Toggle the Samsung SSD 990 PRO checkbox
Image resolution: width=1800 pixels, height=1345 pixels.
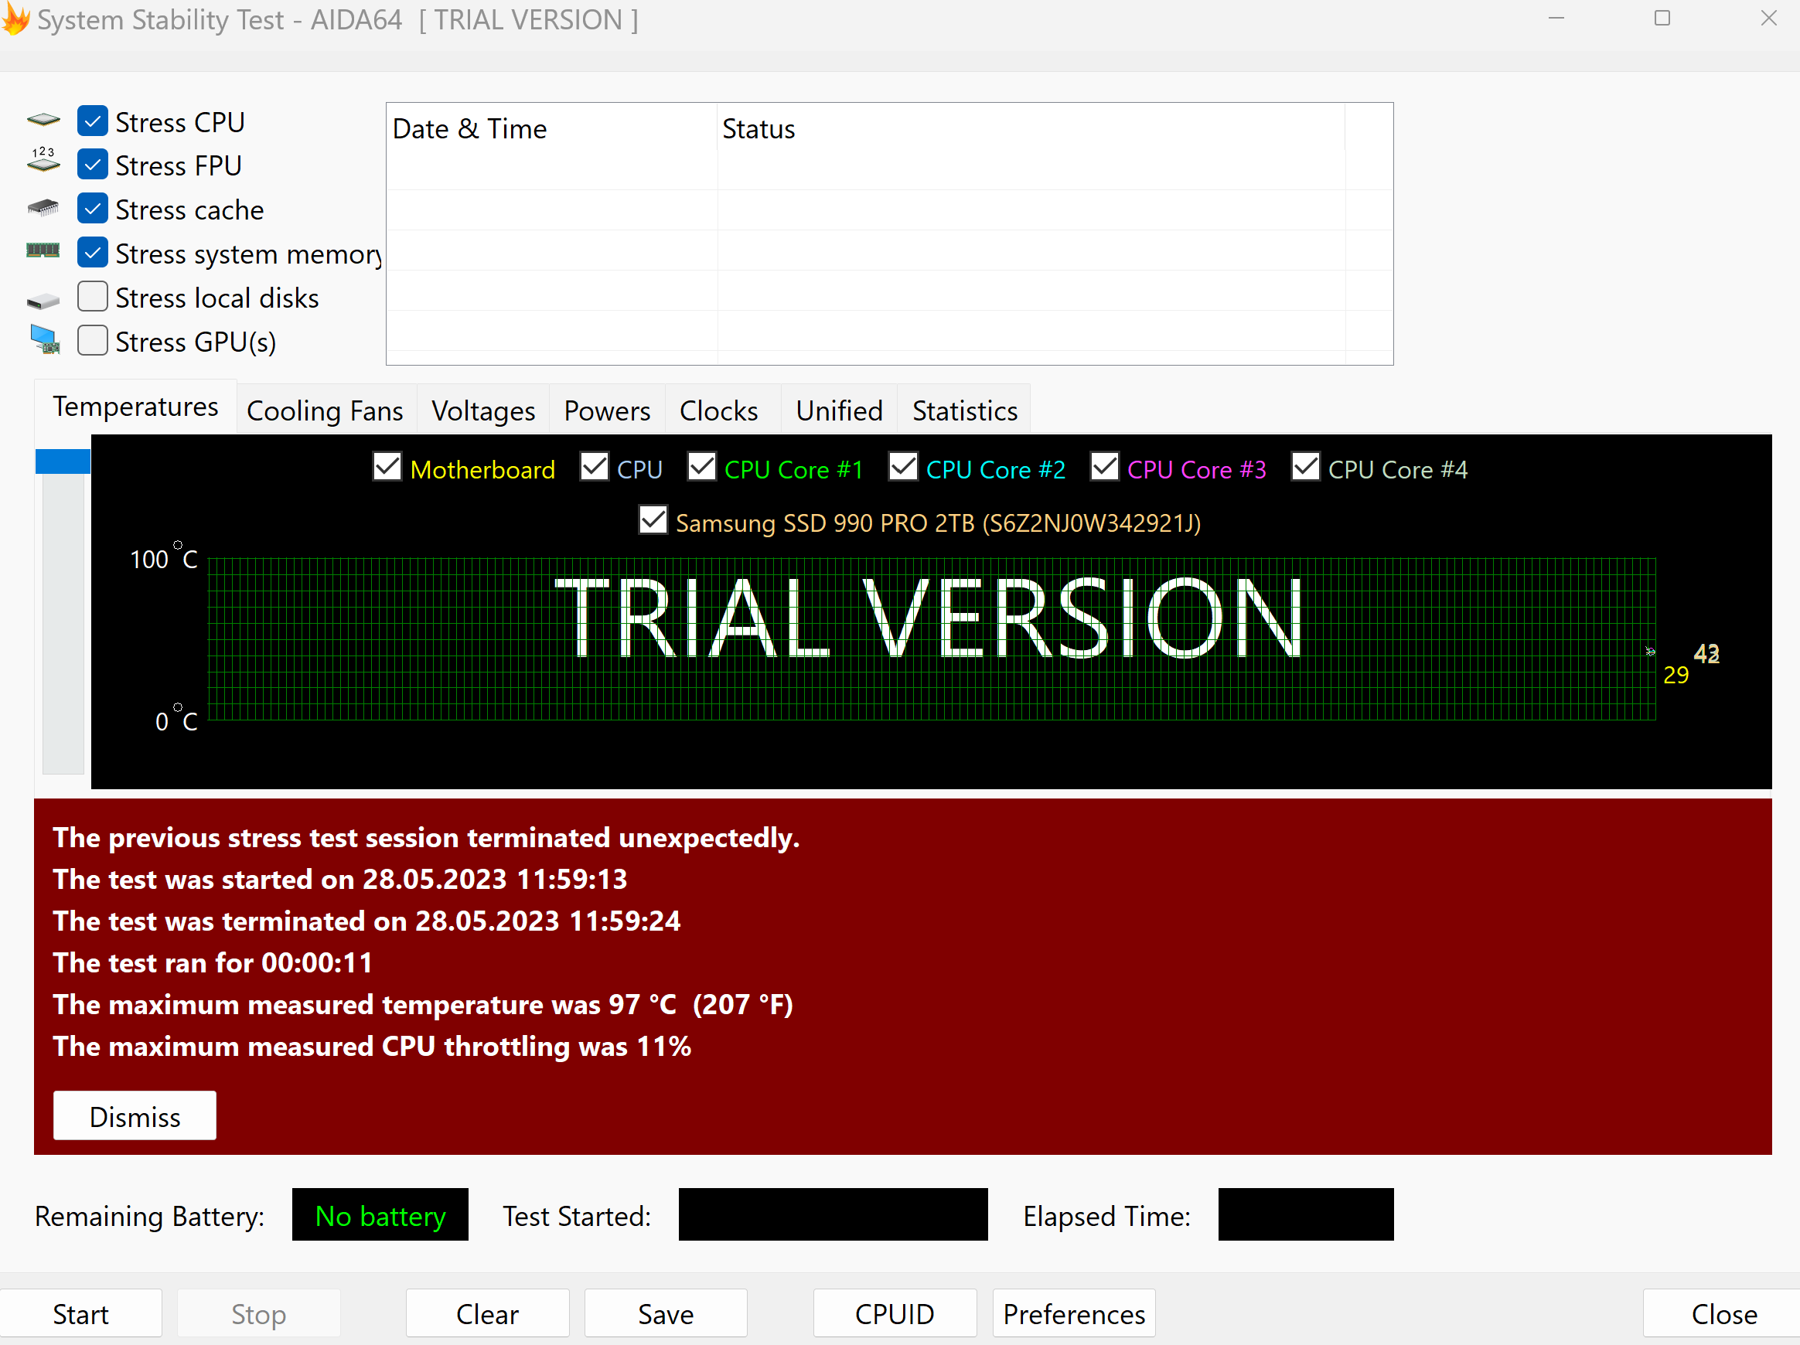coord(653,521)
